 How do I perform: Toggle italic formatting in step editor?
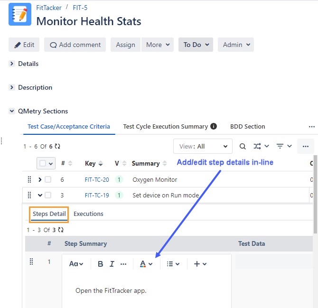point(112,264)
